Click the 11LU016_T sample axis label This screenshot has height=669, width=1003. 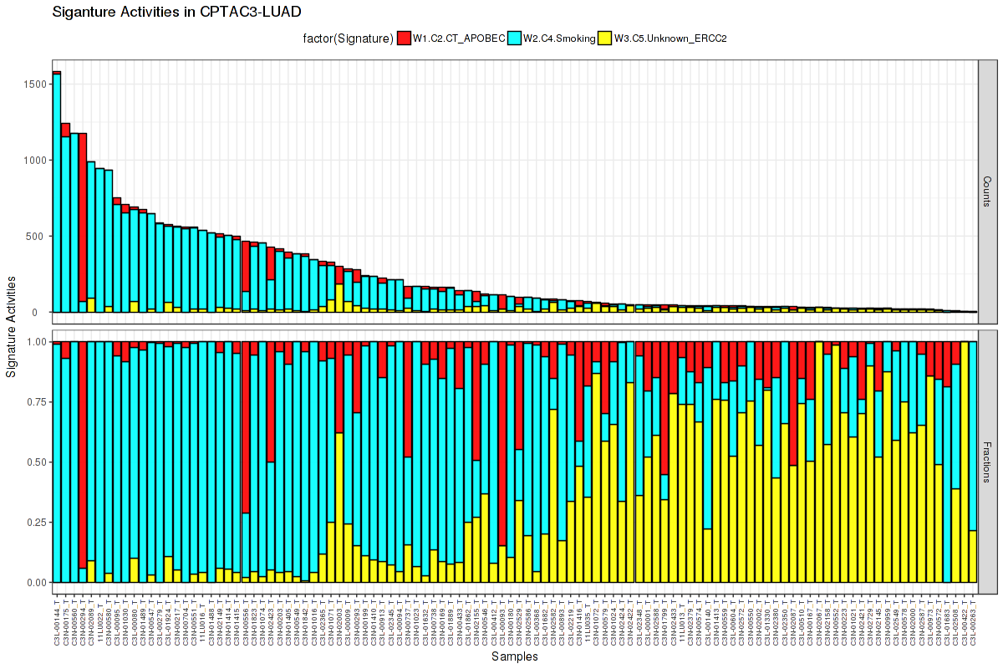tap(204, 623)
